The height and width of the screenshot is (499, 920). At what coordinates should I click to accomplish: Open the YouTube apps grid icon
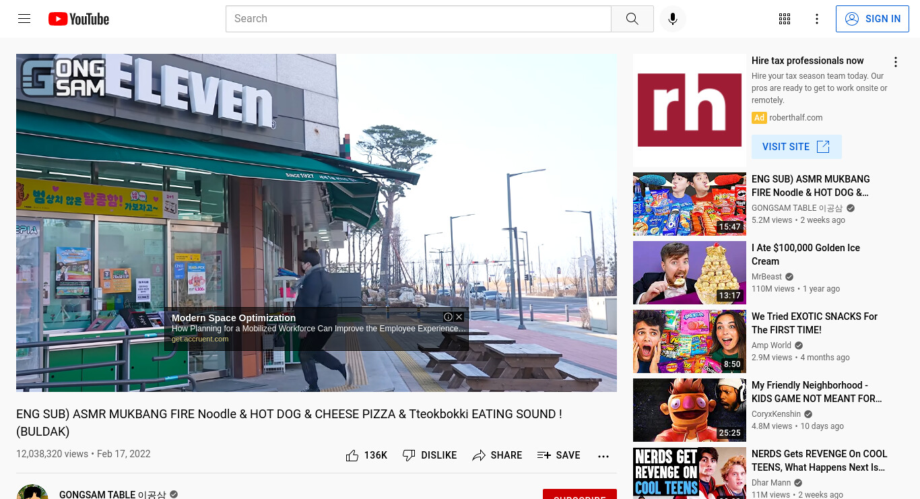click(x=785, y=19)
